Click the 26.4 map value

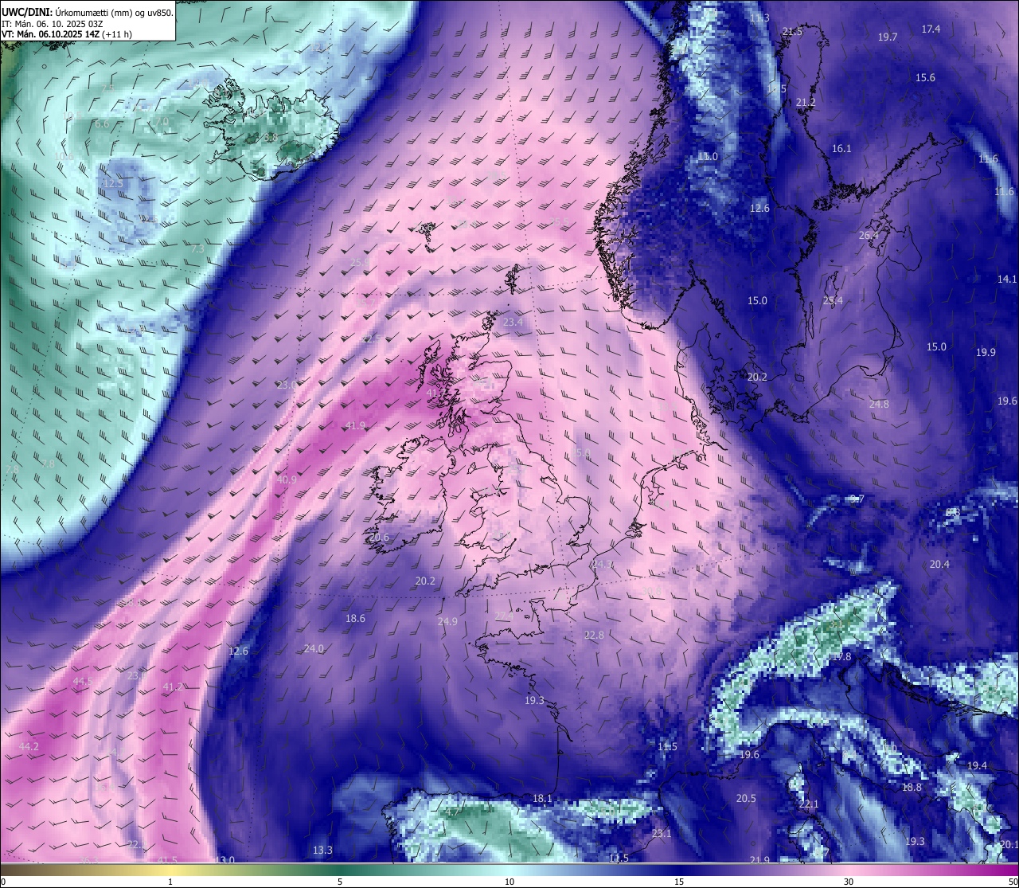869,236
